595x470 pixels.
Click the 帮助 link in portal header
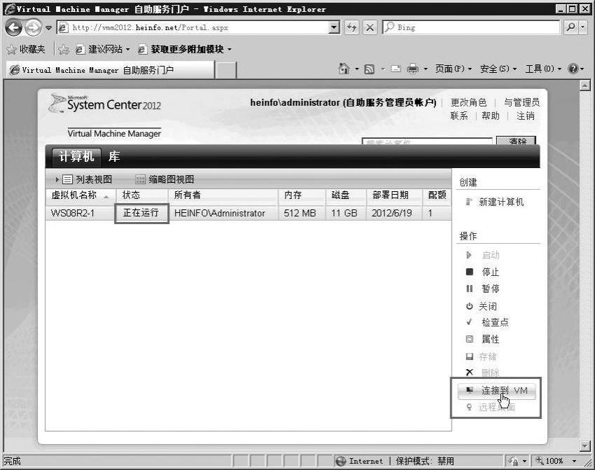tap(491, 116)
